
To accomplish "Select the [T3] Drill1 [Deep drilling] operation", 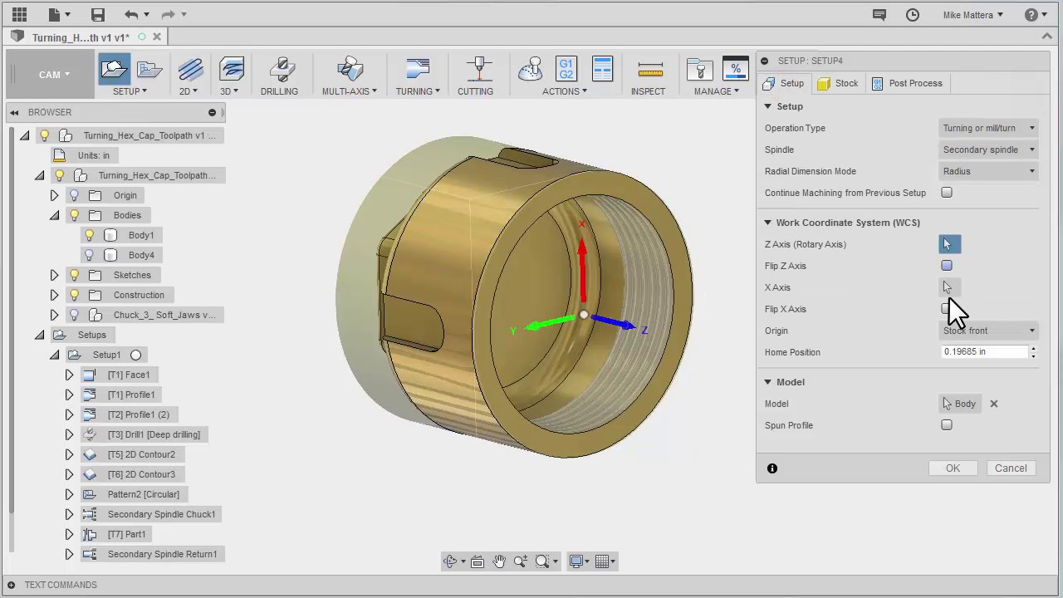I will (154, 434).
